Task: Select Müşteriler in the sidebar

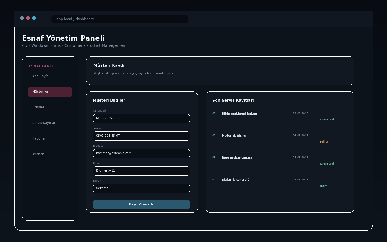Action: (x=50, y=92)
